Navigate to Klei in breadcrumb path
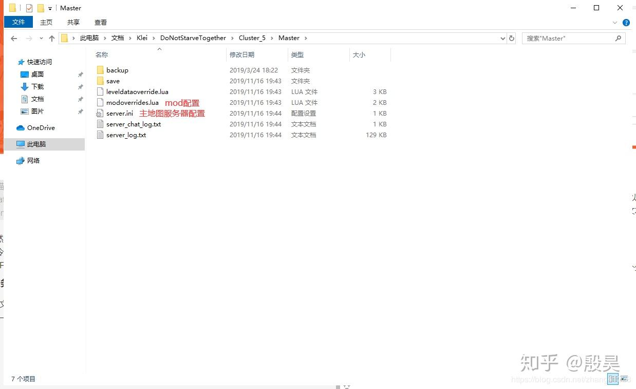The height and width of the screenshot is (389, 636). point(142,38)
